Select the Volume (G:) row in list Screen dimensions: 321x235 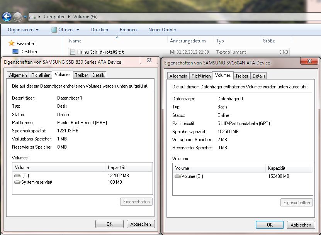pos(243,176)
